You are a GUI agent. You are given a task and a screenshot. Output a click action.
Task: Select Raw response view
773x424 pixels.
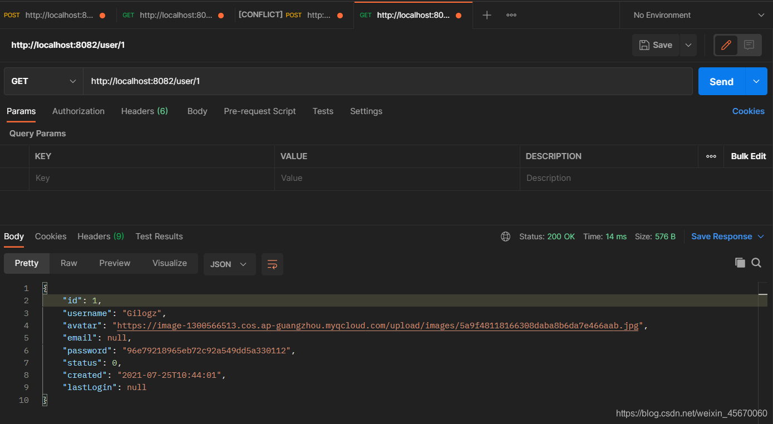(69, 263)
